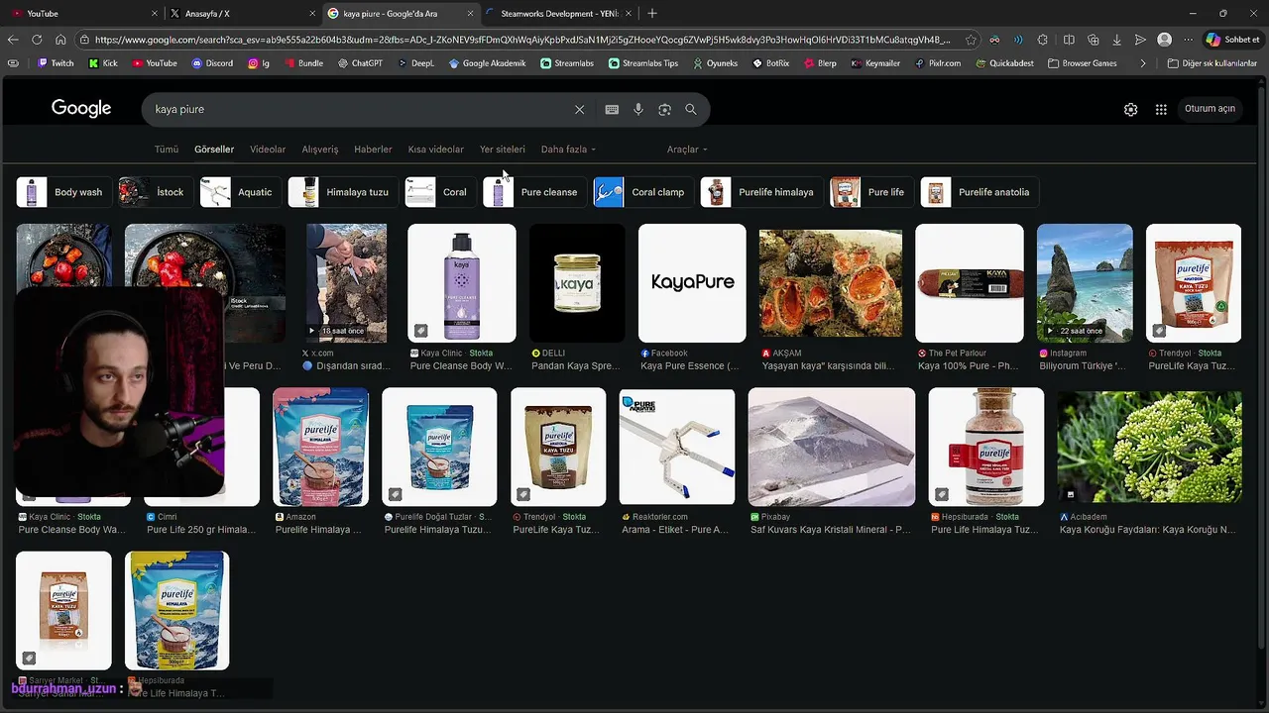The width and height of the screenshot is (1269, 713).
Task: Toggle split screen view icon
Action: pyautogui.click(x=1069, y=40)
